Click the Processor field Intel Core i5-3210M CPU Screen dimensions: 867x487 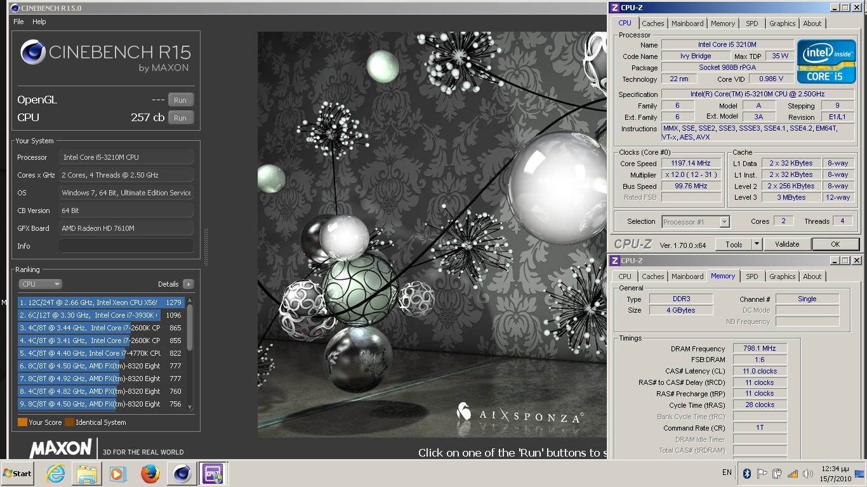pos(126,157)
